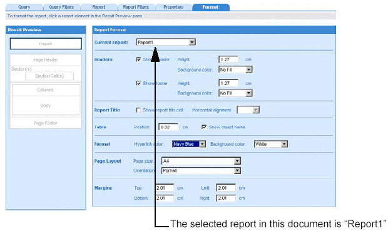The height and width of the screenshot is (231, 388).
Task: Open the format Background color White dropdown
Action: tap(271, 144)
